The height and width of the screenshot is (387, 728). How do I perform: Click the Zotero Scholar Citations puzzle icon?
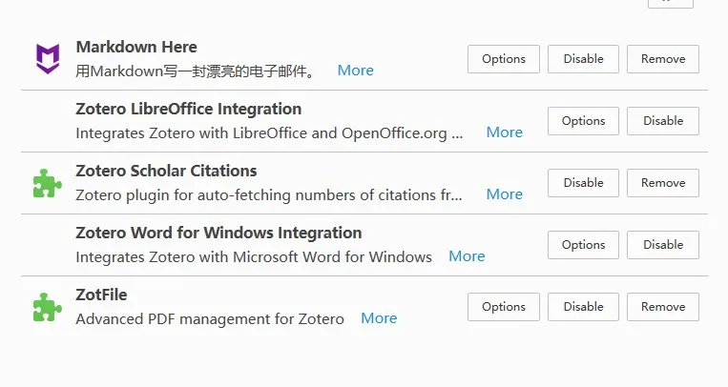(x=47, y=183)
